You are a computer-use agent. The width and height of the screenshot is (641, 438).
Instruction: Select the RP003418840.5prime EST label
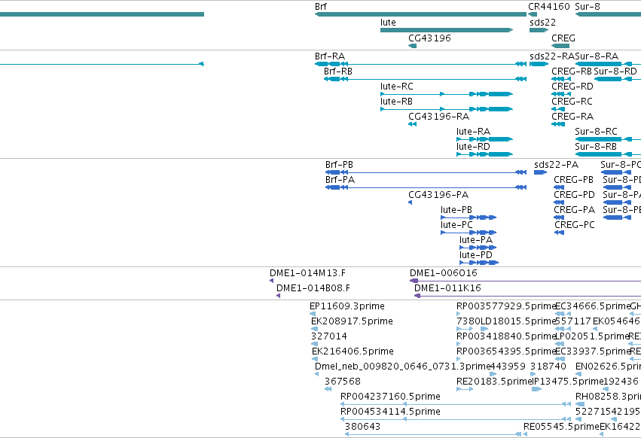506,336
